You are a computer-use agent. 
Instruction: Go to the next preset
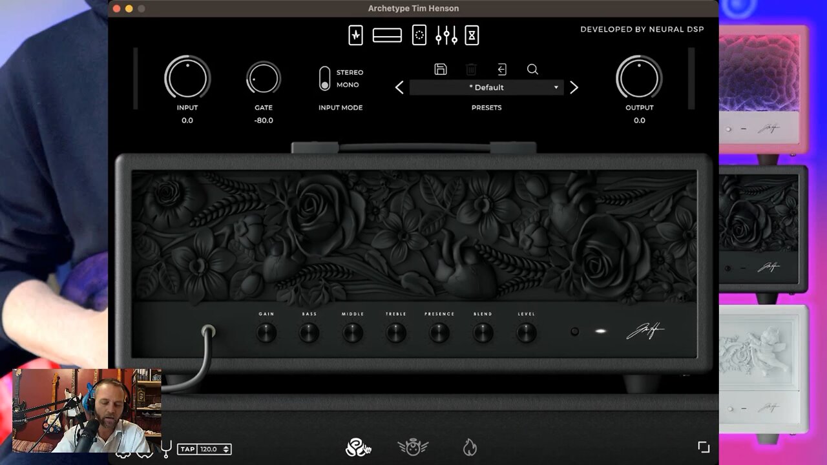574,87
